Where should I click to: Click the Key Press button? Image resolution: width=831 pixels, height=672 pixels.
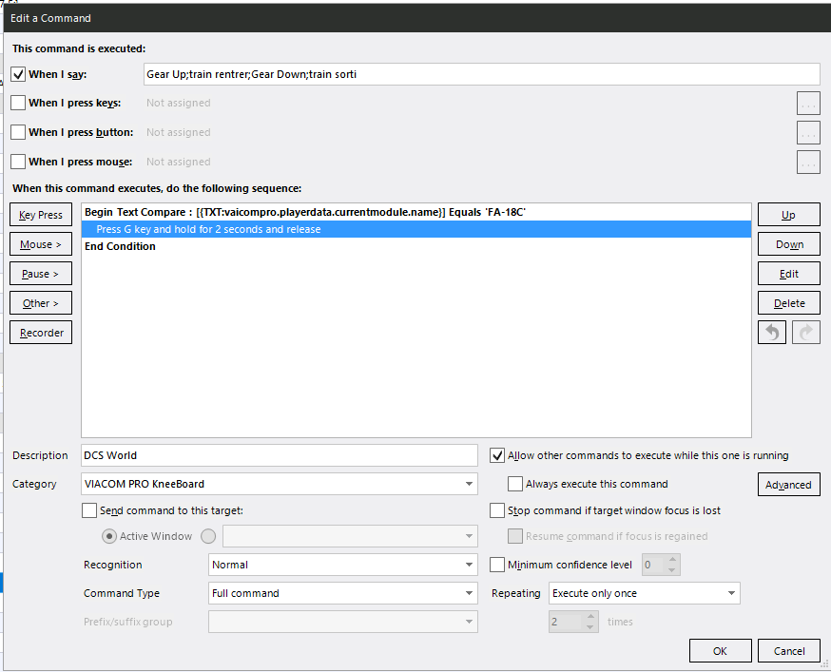41,215
